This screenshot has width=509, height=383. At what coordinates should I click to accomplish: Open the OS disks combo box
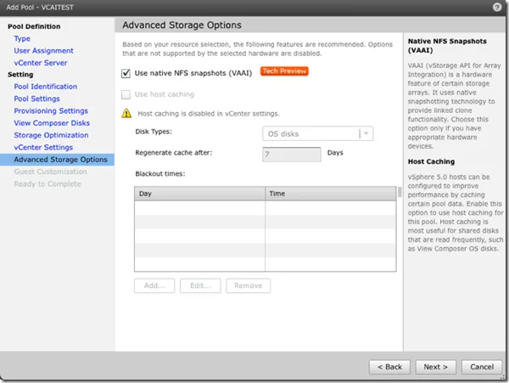317,133
